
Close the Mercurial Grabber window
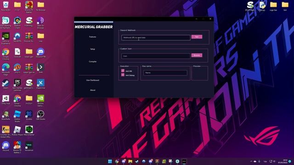coord(210,19)
